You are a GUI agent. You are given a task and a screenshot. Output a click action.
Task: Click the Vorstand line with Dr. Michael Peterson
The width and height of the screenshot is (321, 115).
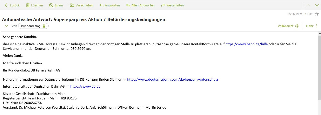point(85,107)
